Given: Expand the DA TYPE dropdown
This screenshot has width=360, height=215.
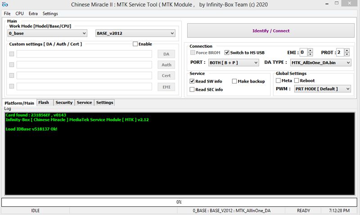Looking at the screenshot, I should coord(320,62).
